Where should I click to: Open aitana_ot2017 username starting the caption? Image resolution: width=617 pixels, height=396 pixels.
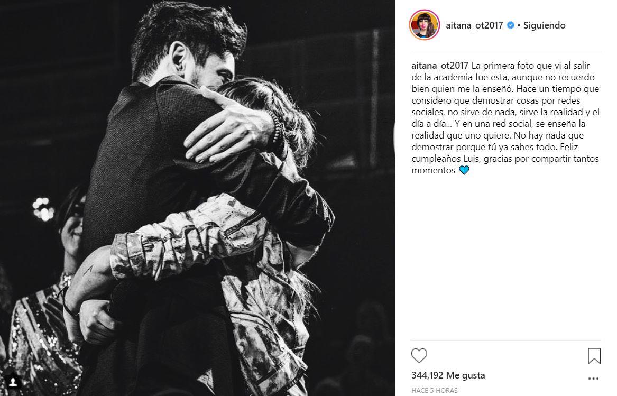[x=440, y=66]
